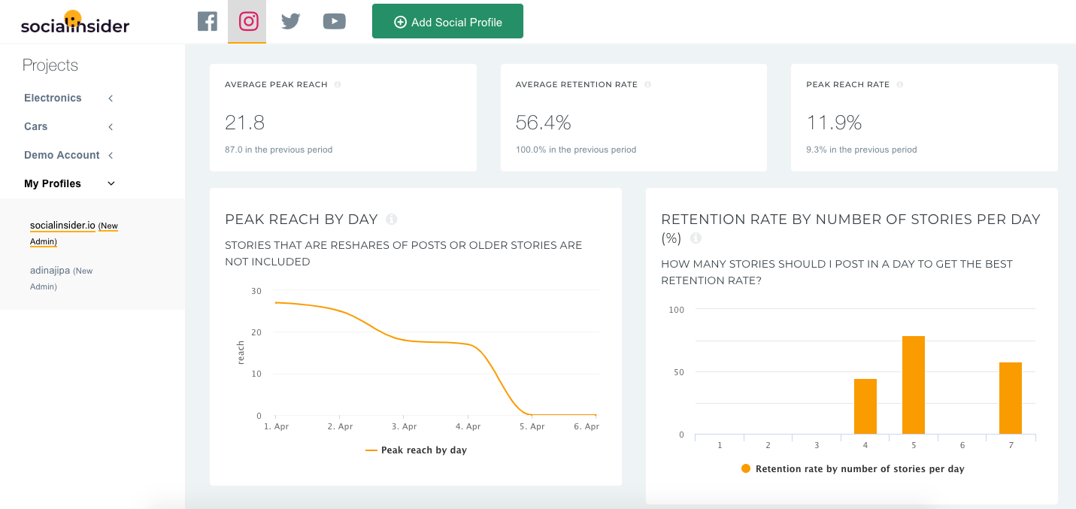Open the Facebook platform icon

tap(208, 21)
